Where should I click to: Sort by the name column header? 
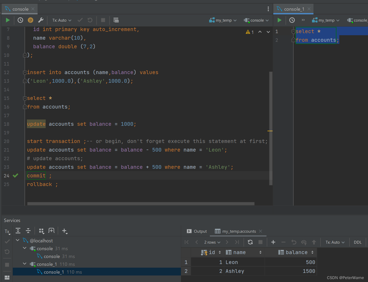pyautogui.click(x=244, y=252)
